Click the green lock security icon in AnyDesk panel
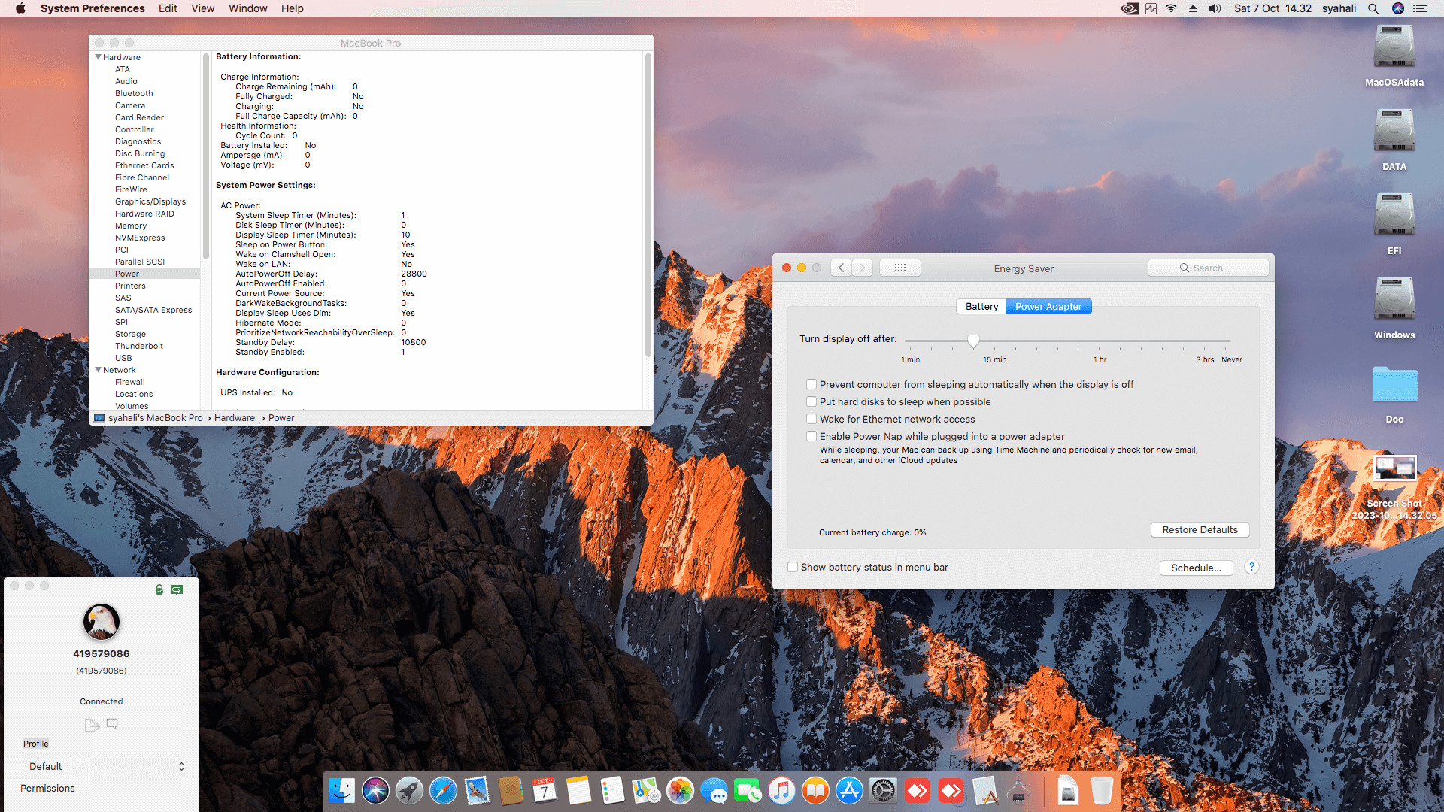 click(x=159, y=590)
